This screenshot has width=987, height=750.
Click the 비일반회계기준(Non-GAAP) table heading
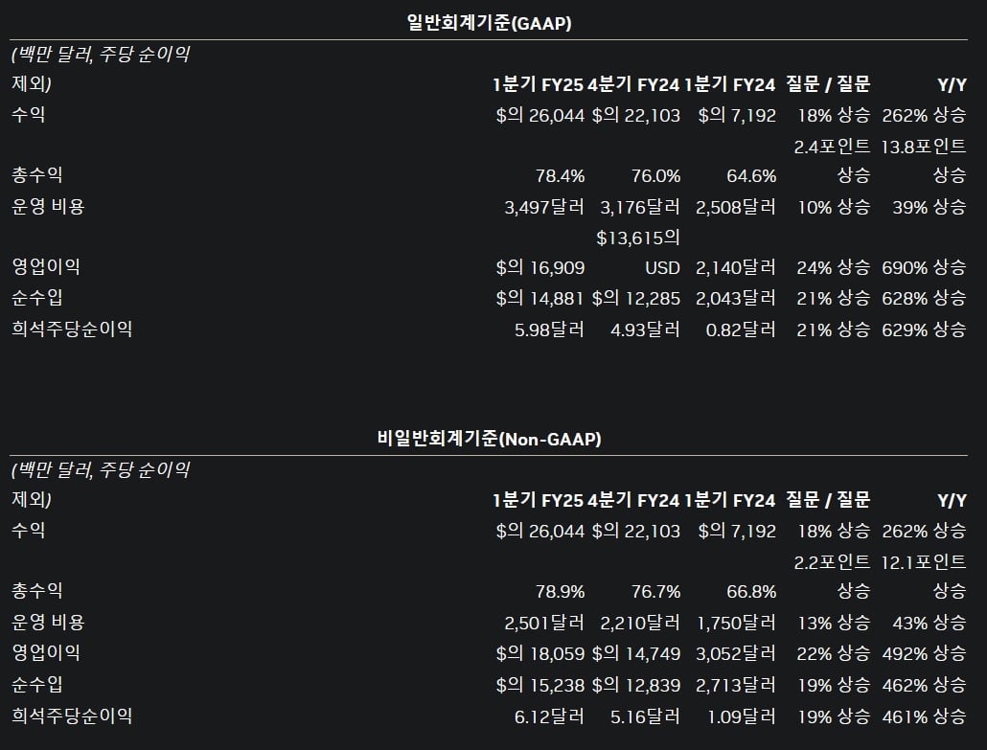coord(489,439)
